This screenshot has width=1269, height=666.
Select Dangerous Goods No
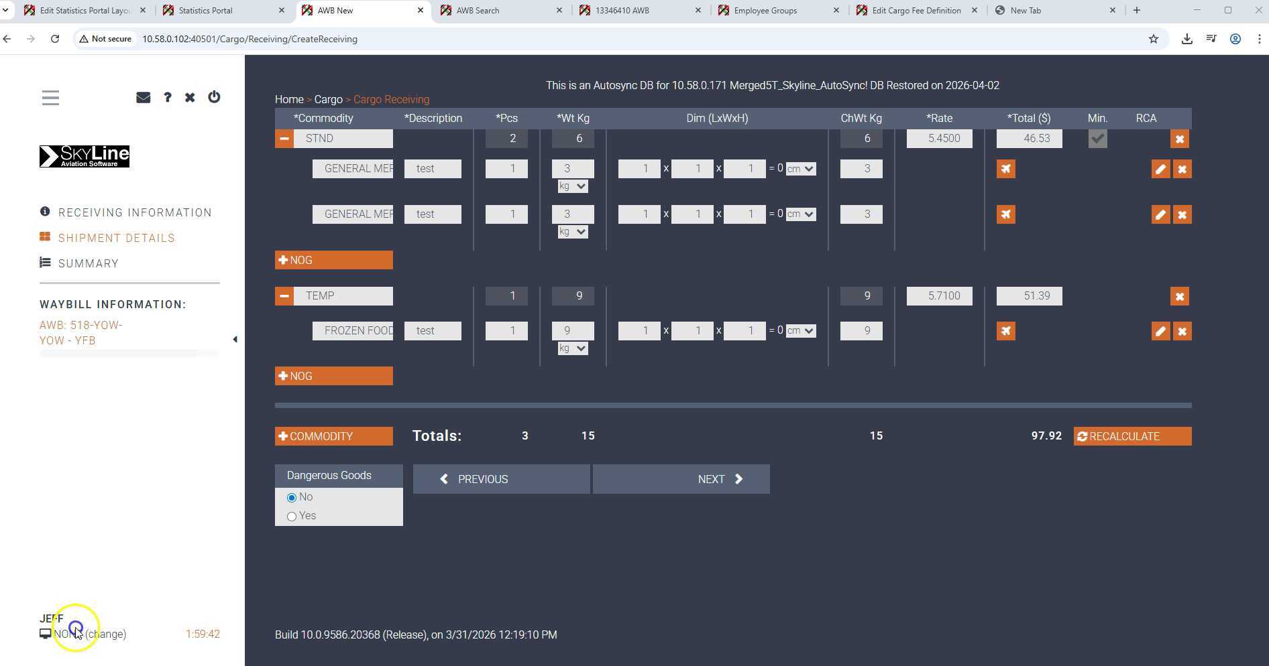point(292,498)
